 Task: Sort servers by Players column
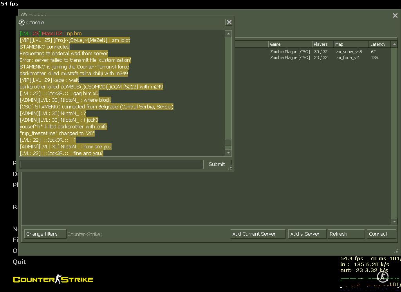tap(322, 44)
